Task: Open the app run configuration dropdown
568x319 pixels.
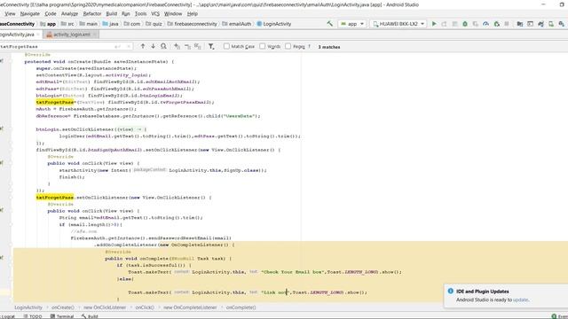Action: 352,24
